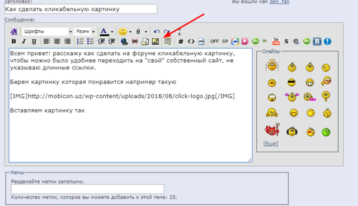Screen dimensions: 358x206
Task: Click the VK (B) embed icon
Action: 317,41
